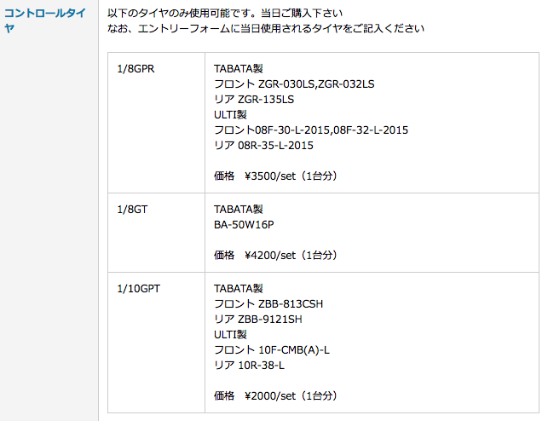This screenshot has width=548, height=421.
Task: Click the リア ZBB-9121SH line
Action: click(x=258, y=319)
